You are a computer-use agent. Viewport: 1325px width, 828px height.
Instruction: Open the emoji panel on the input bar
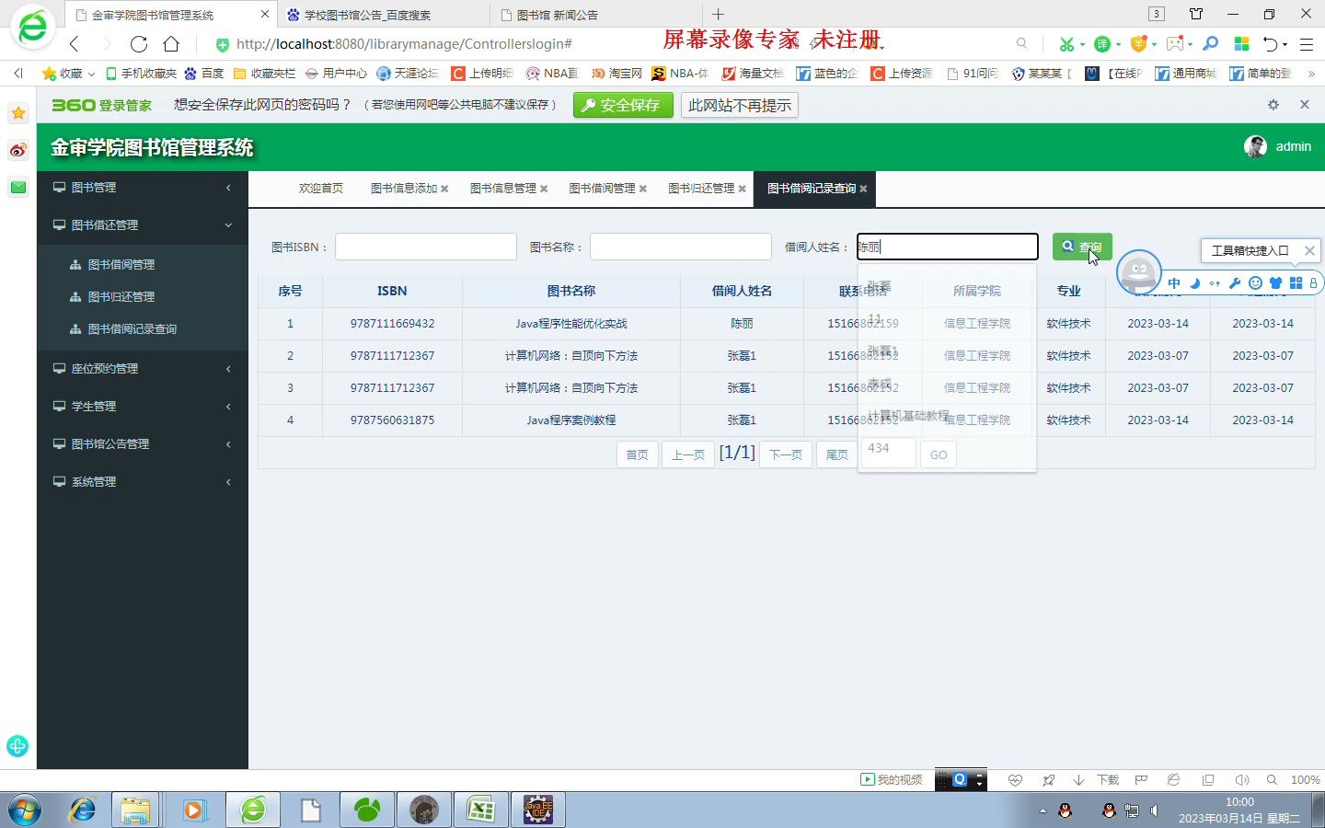pos(1255,282)
